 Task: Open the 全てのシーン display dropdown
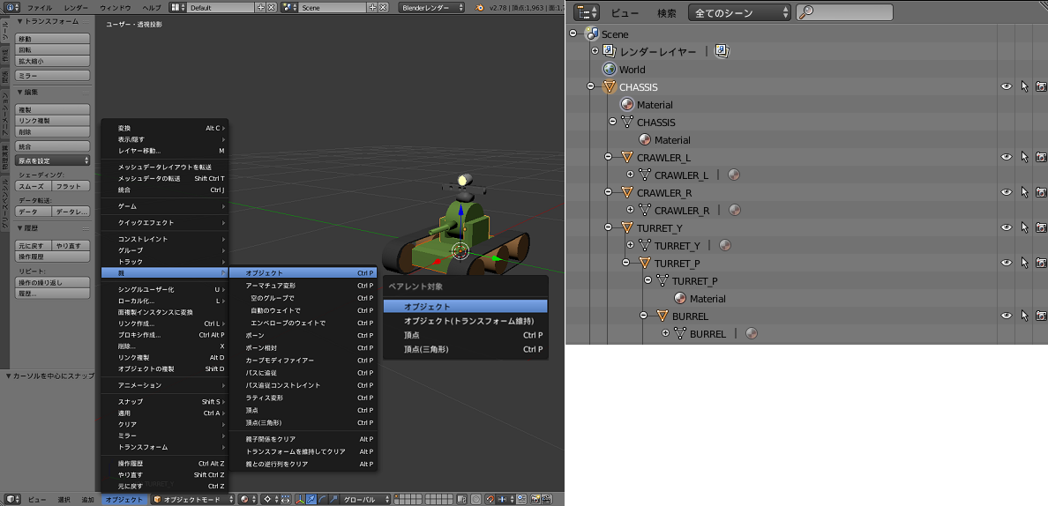pos(739,12)
